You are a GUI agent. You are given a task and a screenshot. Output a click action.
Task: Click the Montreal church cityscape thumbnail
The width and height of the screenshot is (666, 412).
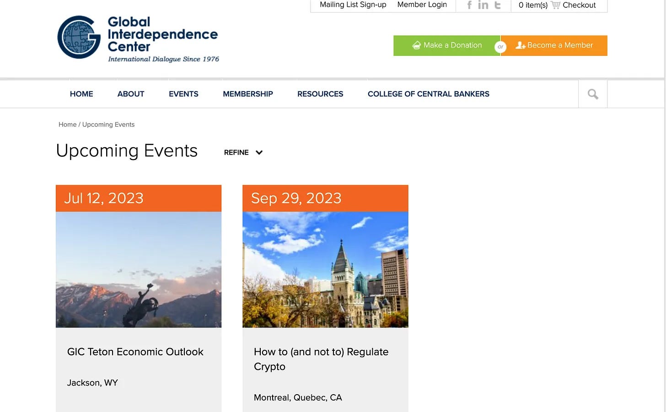(325, 269)
